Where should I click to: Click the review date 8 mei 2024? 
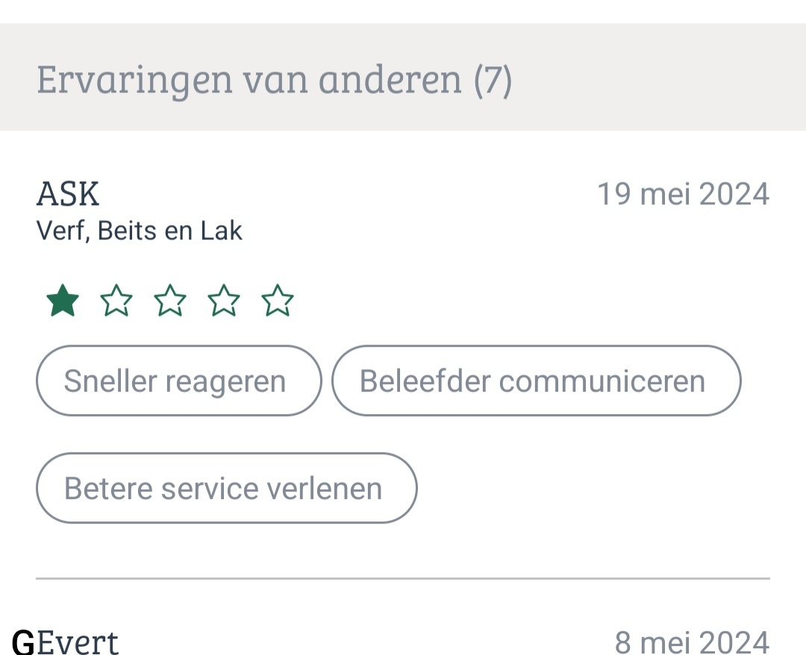tap(692, 642)
